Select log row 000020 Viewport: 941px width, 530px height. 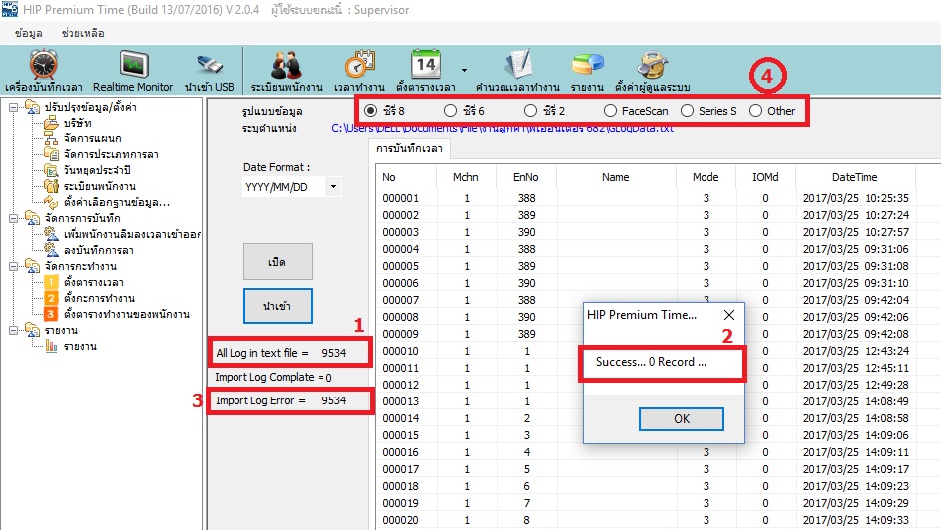coord(658,520)
